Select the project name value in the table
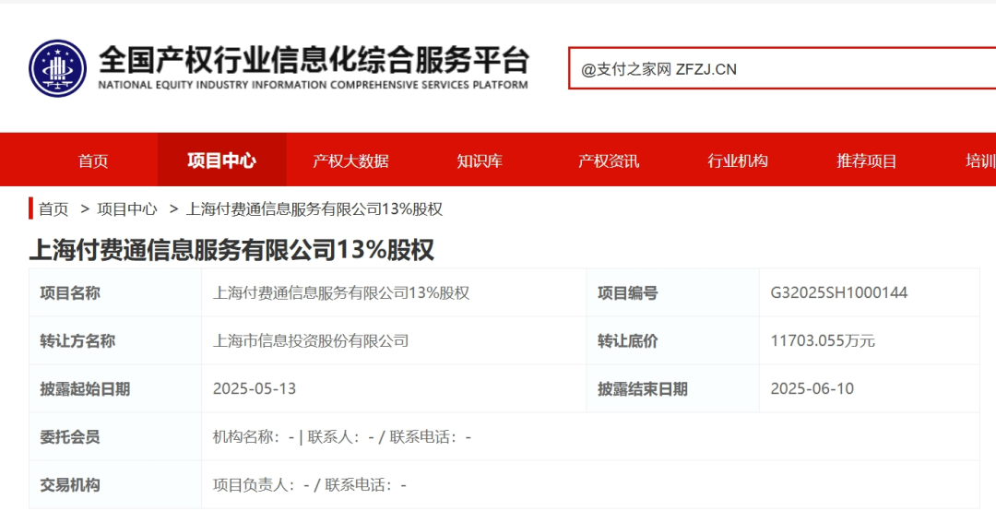The image size is (996, 523). (x=341, y=293)
